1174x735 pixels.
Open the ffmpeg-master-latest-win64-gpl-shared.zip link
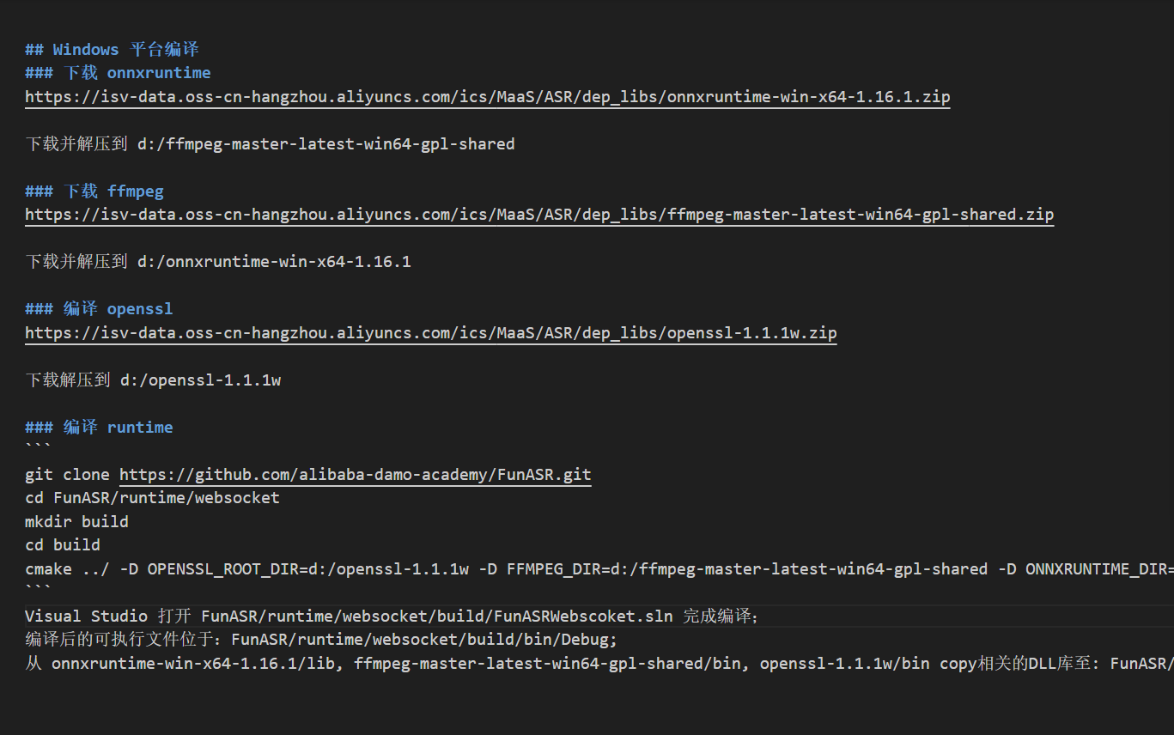[x=539, y=215]
